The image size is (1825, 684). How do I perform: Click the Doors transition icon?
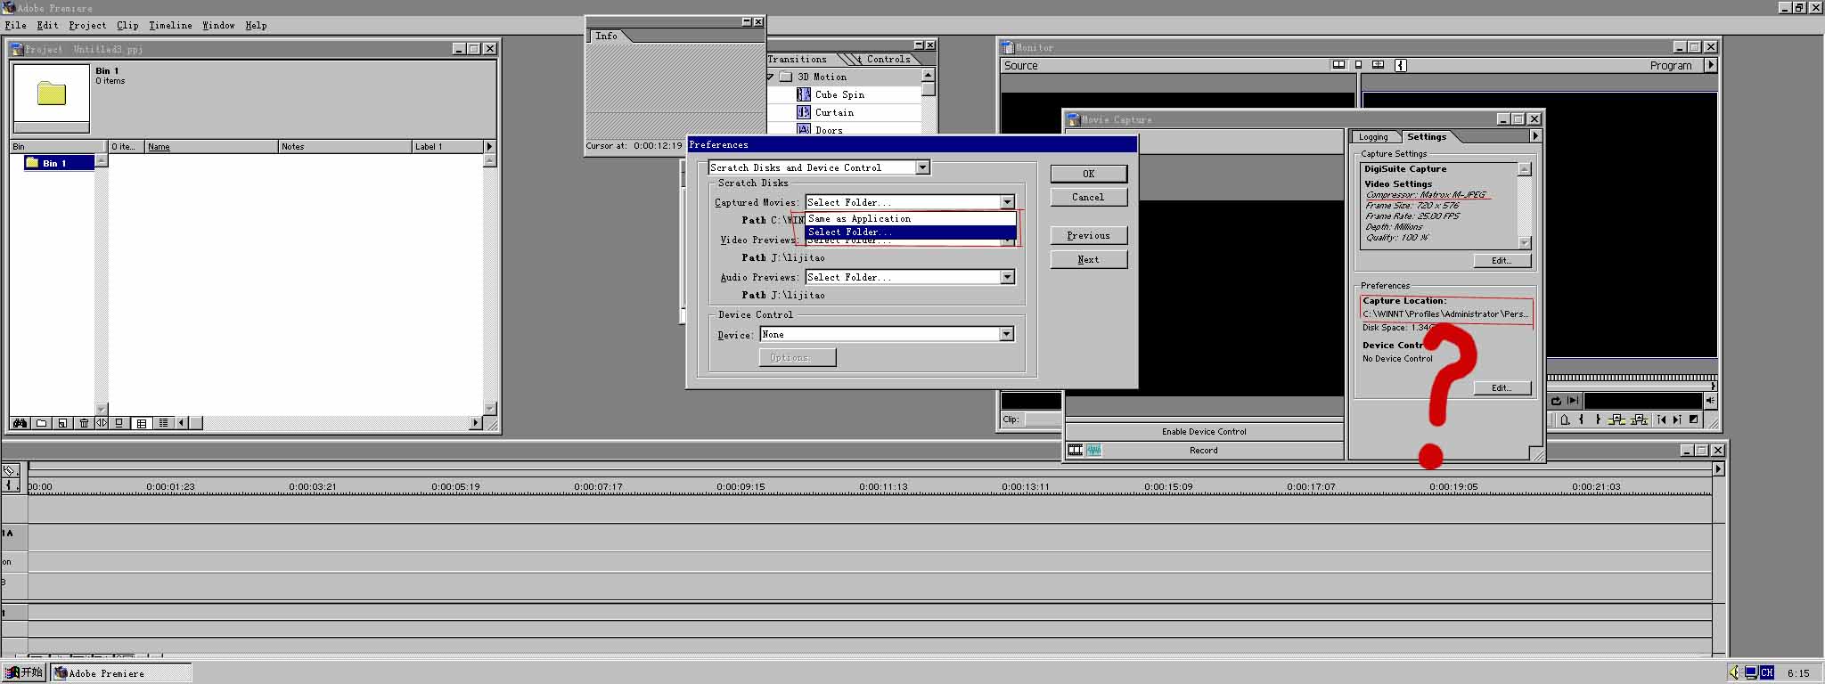(804, 129)
